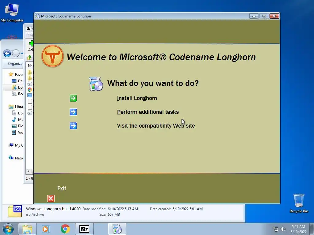The width and height of the screenshot is (314, 235).
Task: Select Videos library in Explorer sidebar
Action: pos(17,132)
